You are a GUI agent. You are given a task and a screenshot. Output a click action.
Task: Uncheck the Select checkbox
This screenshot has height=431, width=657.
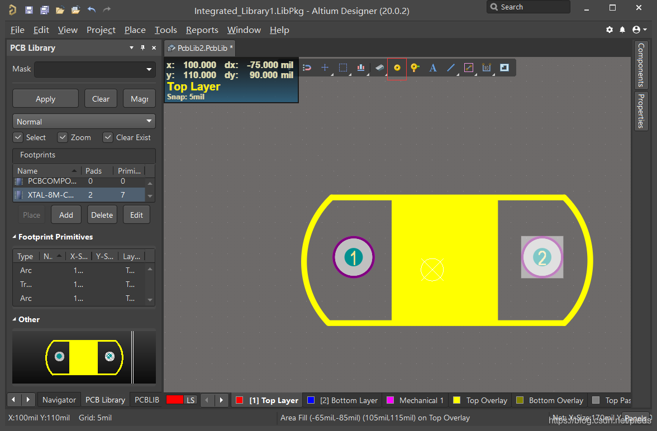(18, 137)
